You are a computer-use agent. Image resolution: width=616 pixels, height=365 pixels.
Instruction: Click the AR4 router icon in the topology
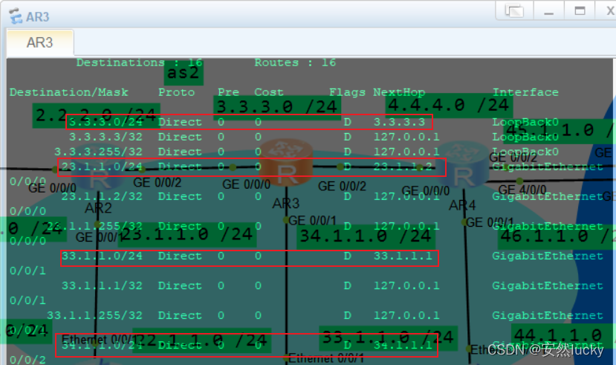(x=461, y=165)
